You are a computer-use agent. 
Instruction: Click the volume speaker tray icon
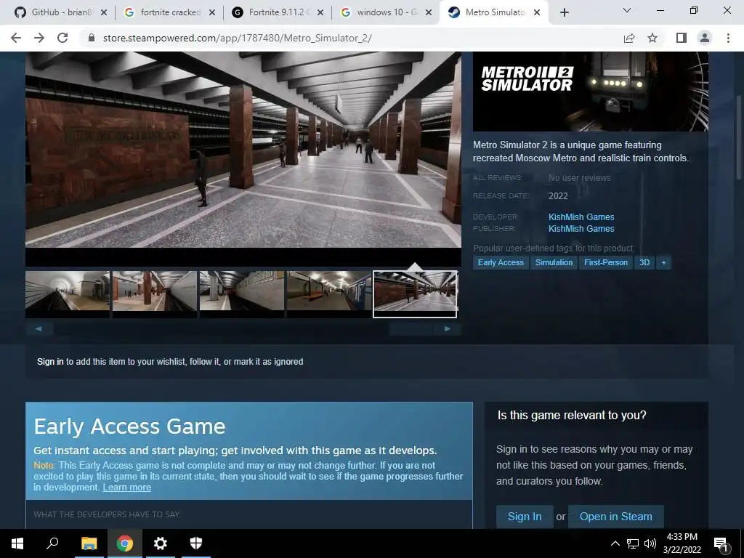tap(650, 543)
